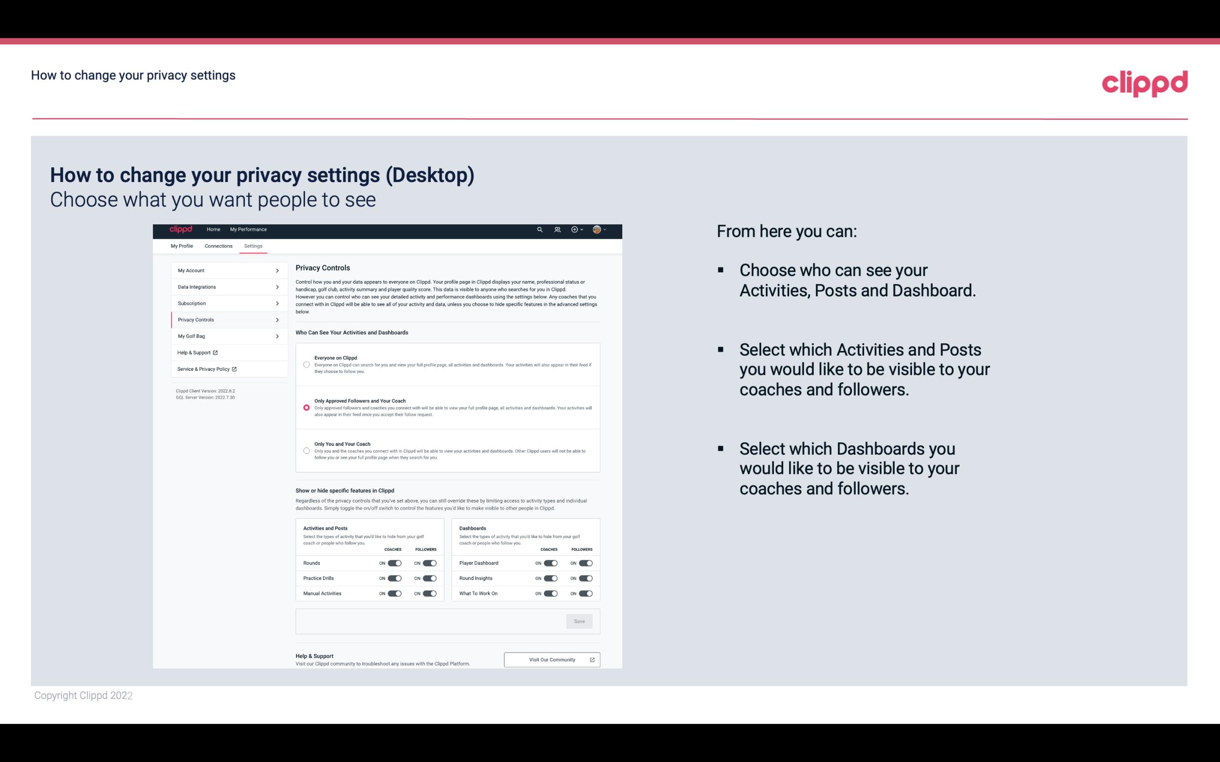1220x762 pixels.
Task: Toggle Practice Drills Coaches switch ON
Action: 393,579
